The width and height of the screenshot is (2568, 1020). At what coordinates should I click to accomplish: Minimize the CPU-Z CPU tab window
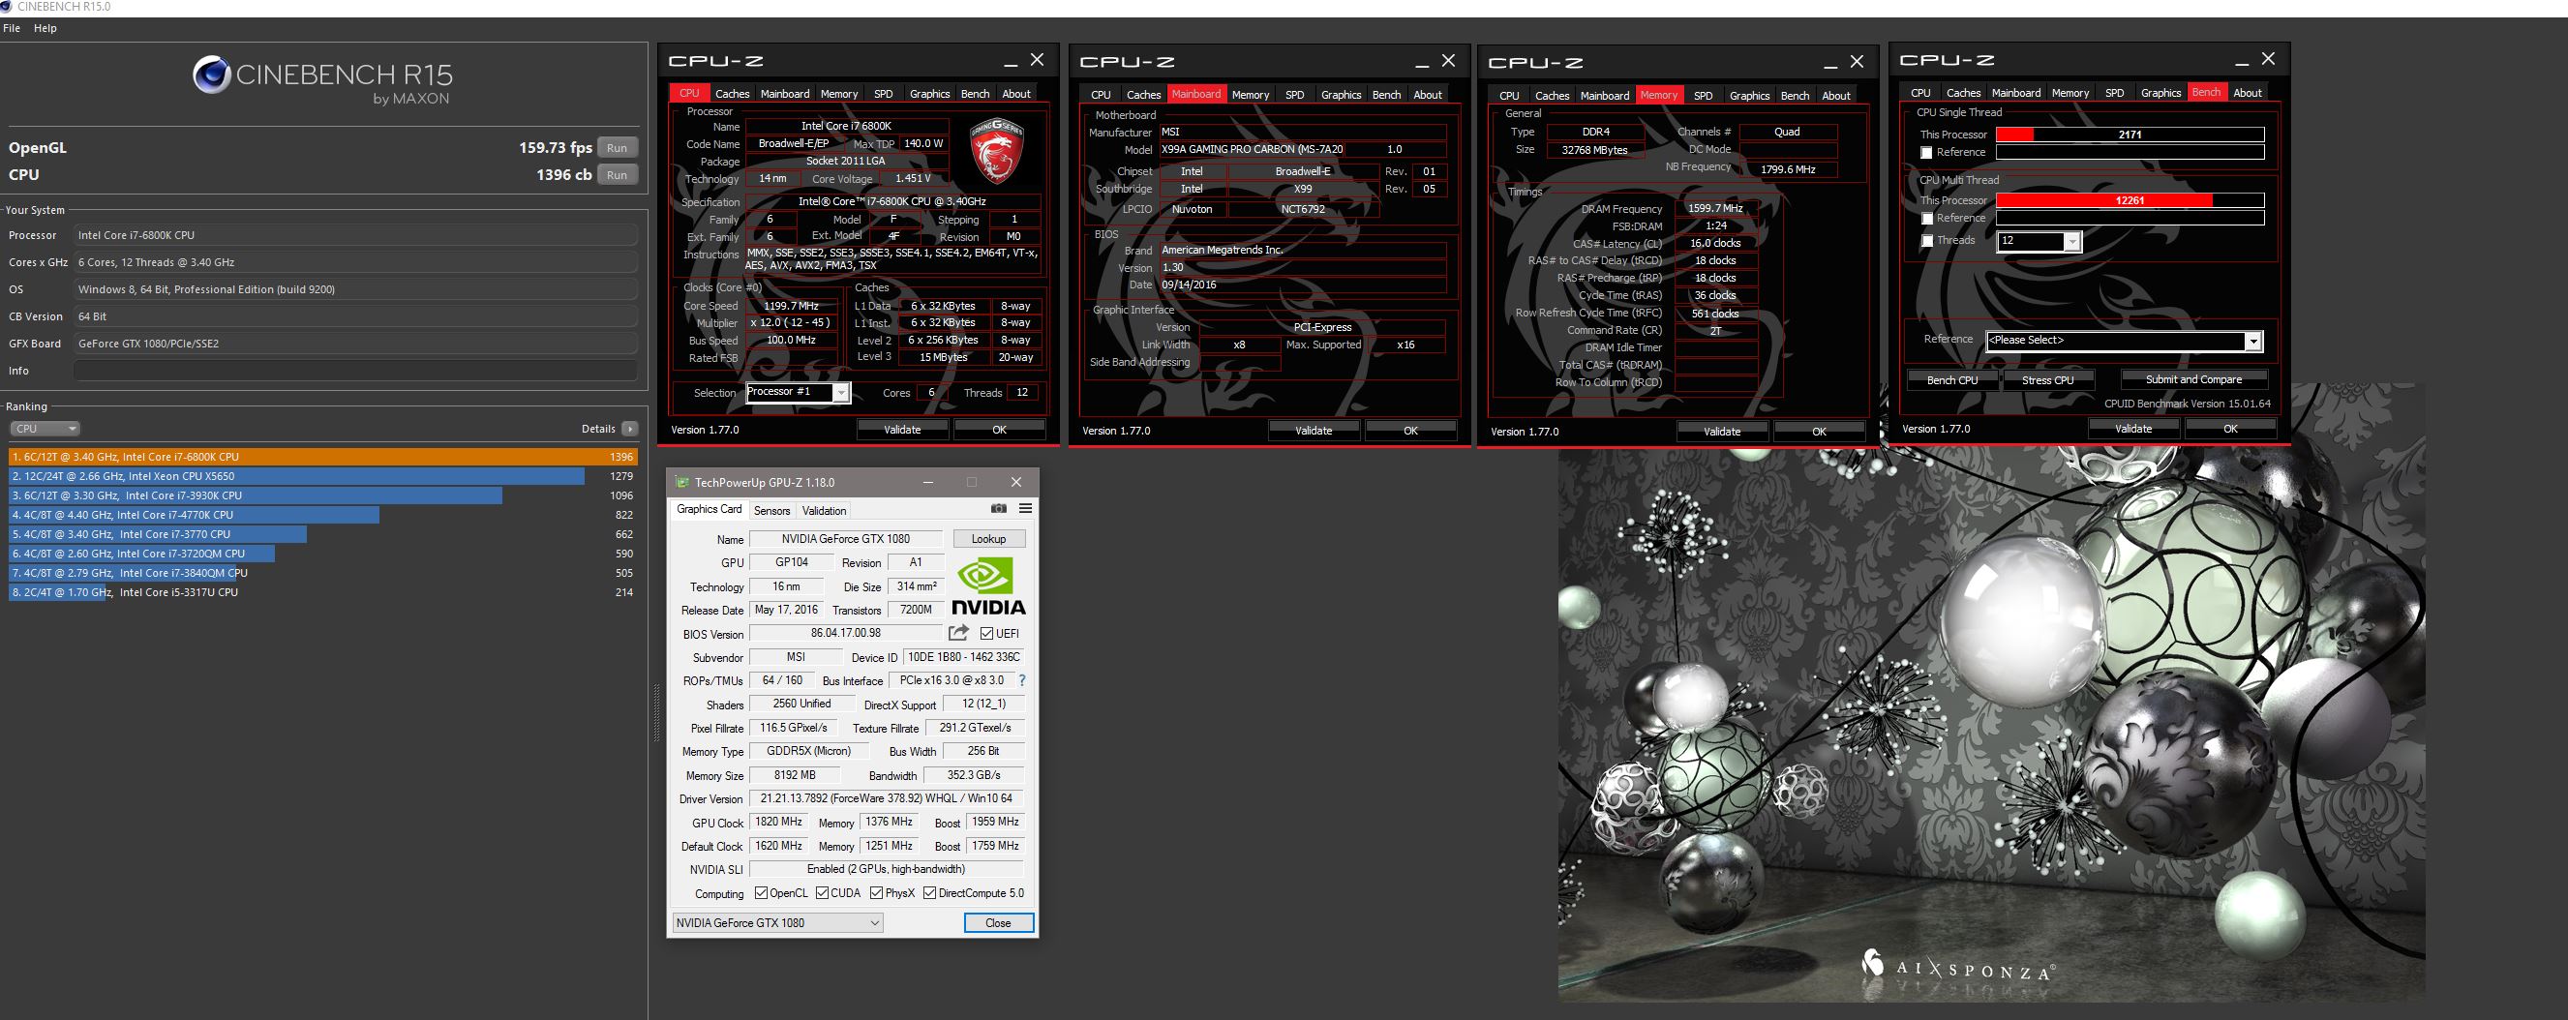coord(1011,62)
